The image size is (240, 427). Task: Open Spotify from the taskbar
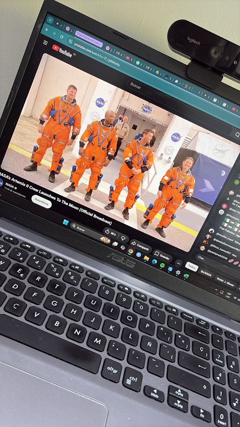[x=162, y=265]
